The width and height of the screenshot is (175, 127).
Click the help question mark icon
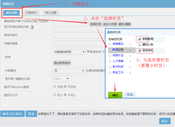32,27
